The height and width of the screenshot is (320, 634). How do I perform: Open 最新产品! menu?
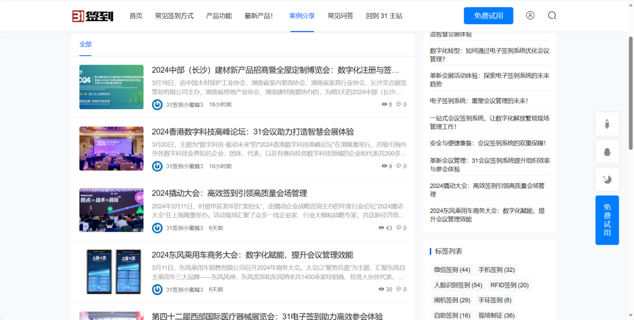click(258, 16)
